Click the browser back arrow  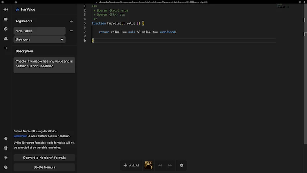pyautogui.click(x=7, y=2)
